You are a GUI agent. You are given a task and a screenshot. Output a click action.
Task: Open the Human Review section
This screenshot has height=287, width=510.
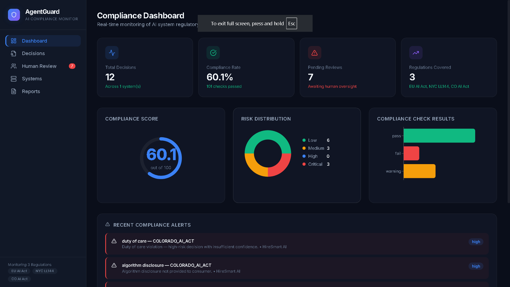coord(43,66)
